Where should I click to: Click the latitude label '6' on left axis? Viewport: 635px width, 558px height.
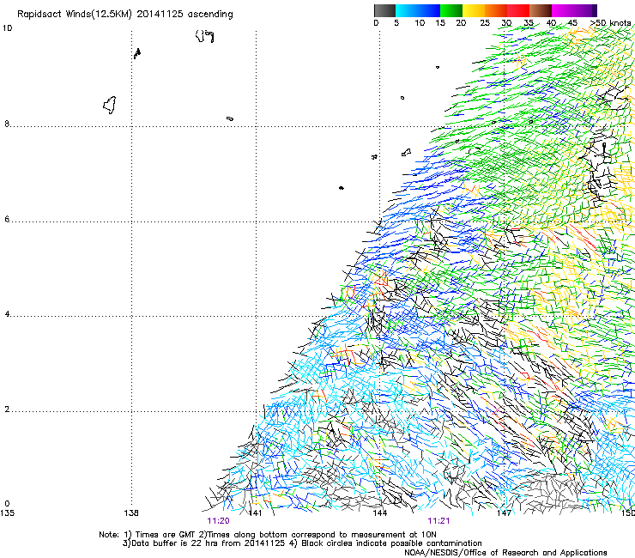7,219
